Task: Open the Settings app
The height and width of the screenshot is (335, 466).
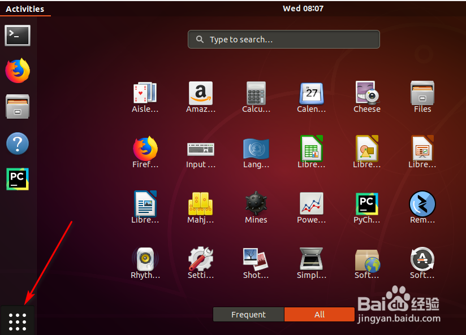Action: point(201,263)
